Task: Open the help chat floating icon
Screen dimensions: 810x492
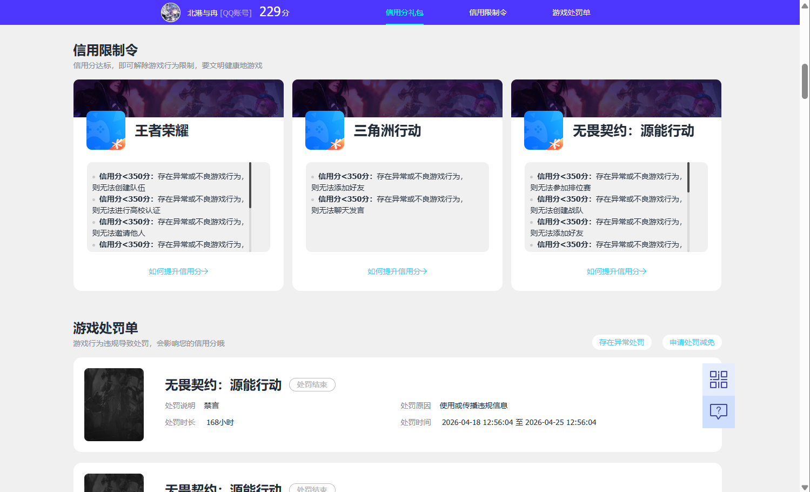Action: [719, 412]
